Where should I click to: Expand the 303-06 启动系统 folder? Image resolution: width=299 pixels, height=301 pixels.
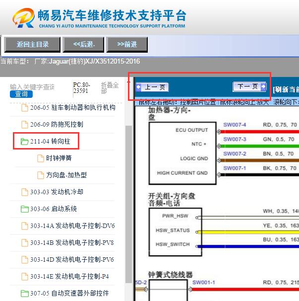click(53, 209)
